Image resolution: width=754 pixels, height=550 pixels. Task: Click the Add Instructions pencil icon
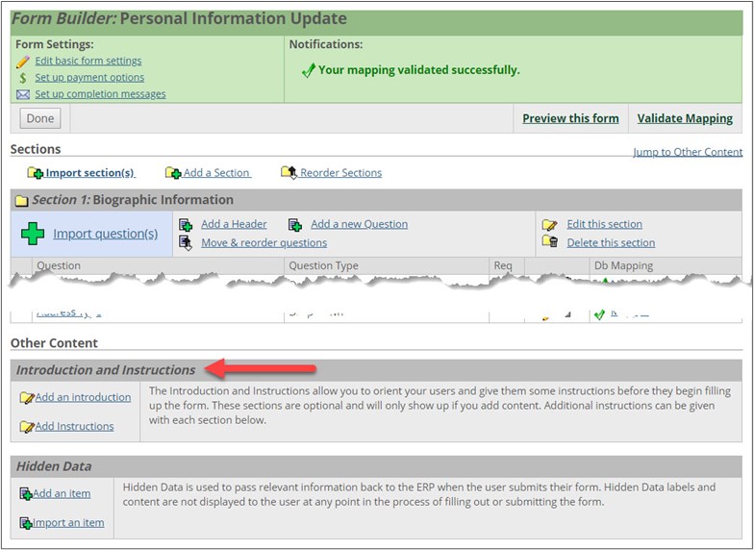(x=27, y=427)
